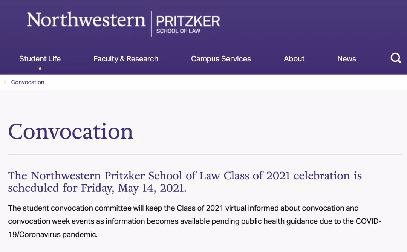Click the student convocation committee paragraph

point(183,208)
